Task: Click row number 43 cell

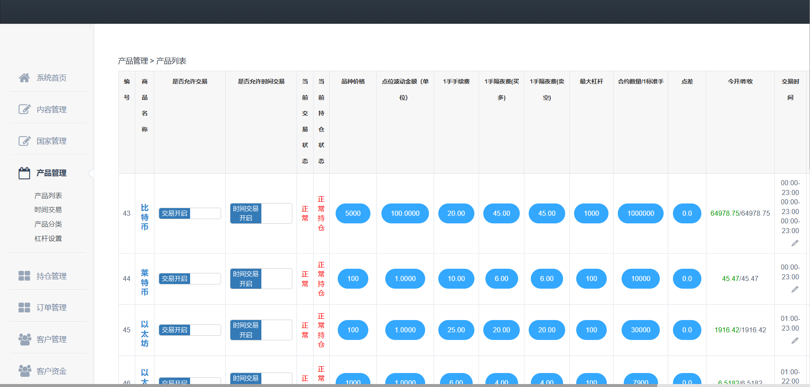Action: tap(126, 213)
